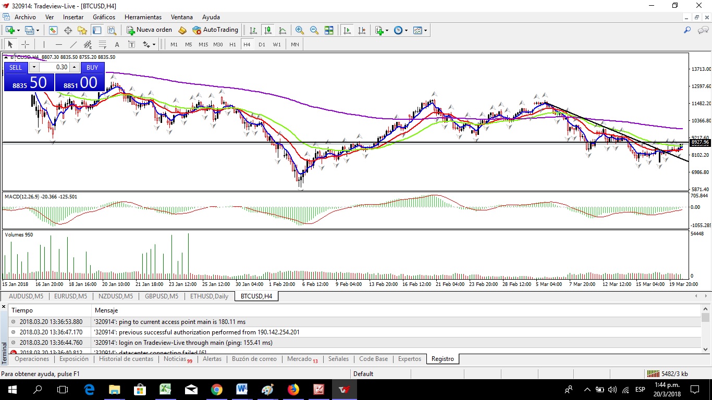Open the chart templates icon
The image size is (712, 400).
418,30
